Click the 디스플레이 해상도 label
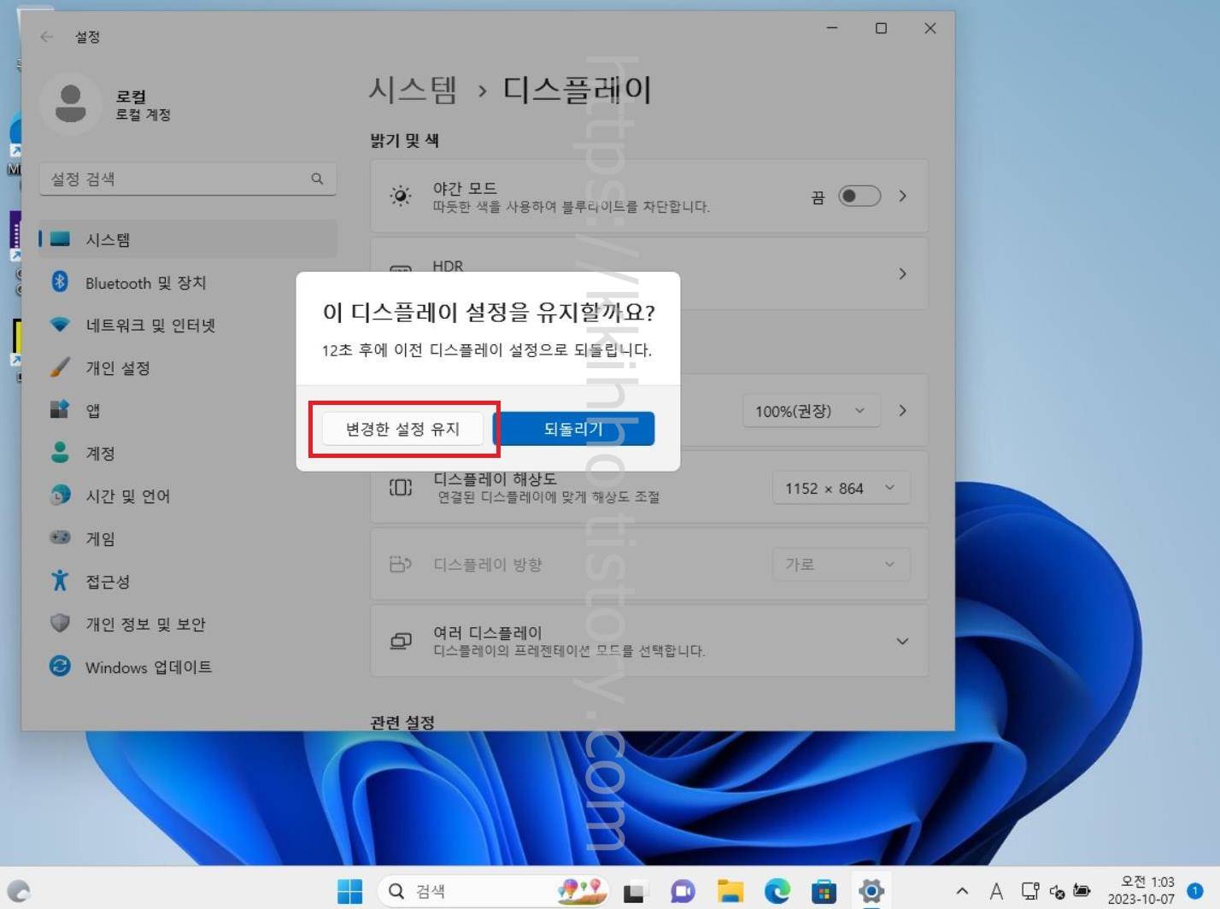 click(495, 479)
